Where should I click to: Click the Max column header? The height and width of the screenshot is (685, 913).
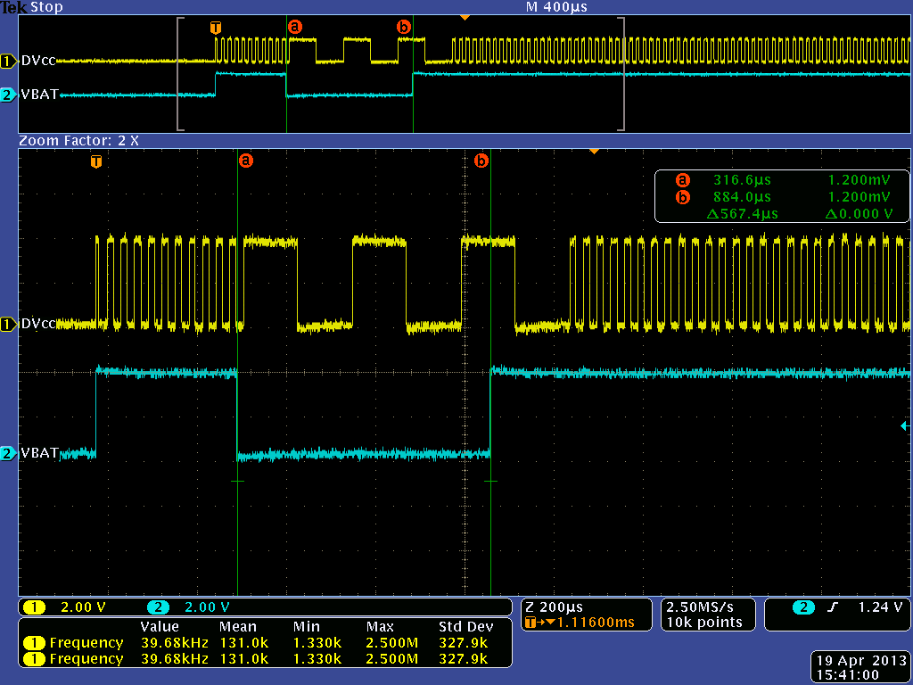tap(380, 627)
